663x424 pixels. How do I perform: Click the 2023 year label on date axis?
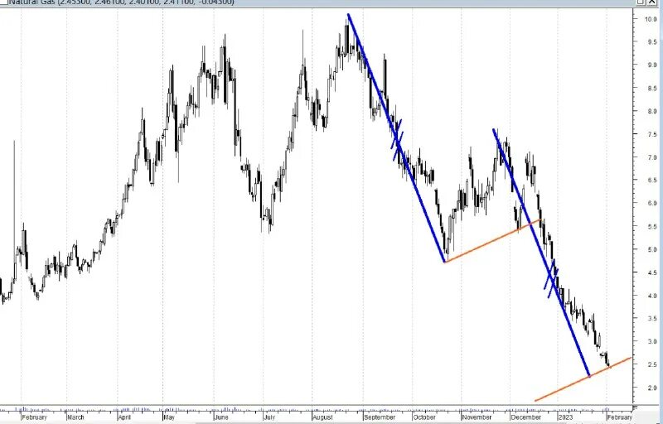[566, 417]
